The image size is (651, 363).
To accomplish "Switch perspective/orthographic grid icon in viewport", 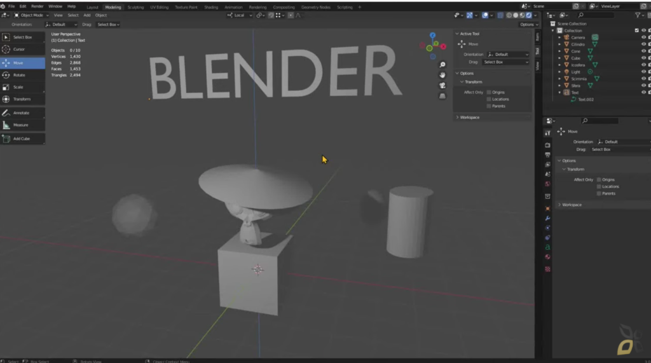I will [x=442, y=96].
